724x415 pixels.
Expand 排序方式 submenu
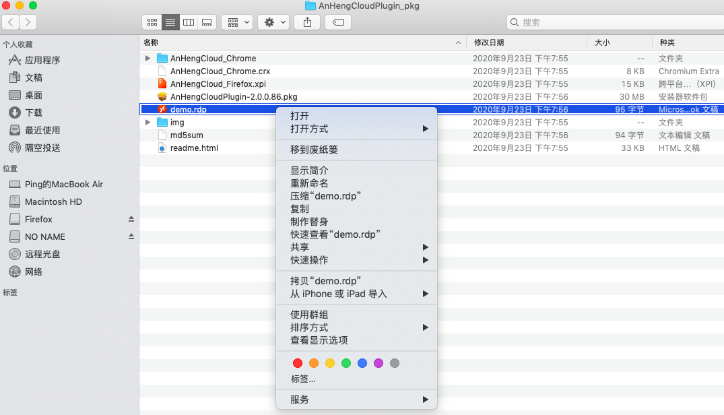pos(356,327)
